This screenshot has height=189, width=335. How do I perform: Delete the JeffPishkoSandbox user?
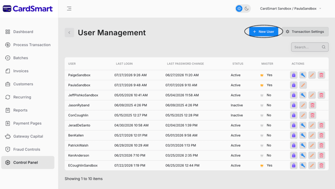click(321, 95)
